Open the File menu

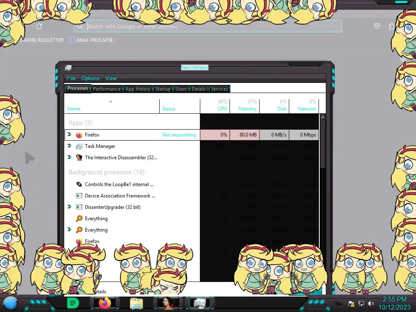pos(71,78)
